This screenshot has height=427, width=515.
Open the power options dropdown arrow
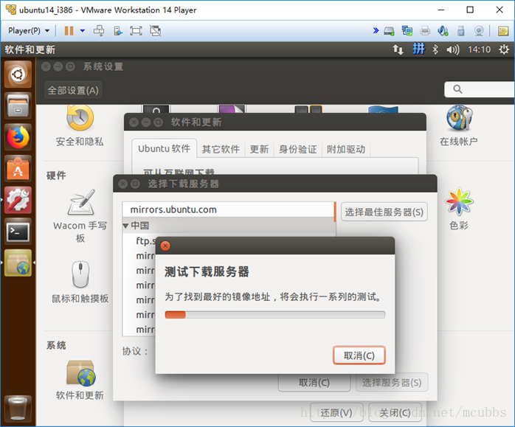pos(83,31)
